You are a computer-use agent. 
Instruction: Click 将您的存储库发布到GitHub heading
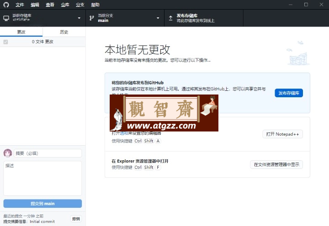click(x=138, y=83)
